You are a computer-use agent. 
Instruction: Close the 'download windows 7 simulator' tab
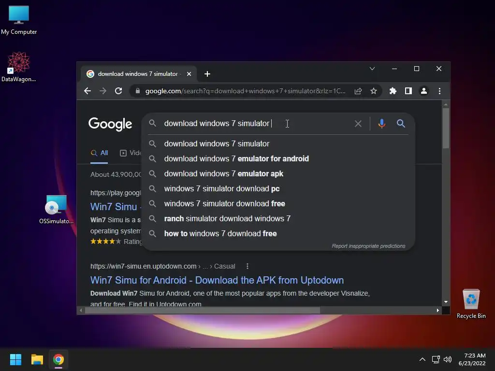(189, 74)
